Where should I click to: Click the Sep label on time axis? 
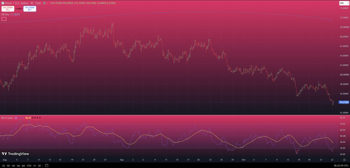point(122,160)
